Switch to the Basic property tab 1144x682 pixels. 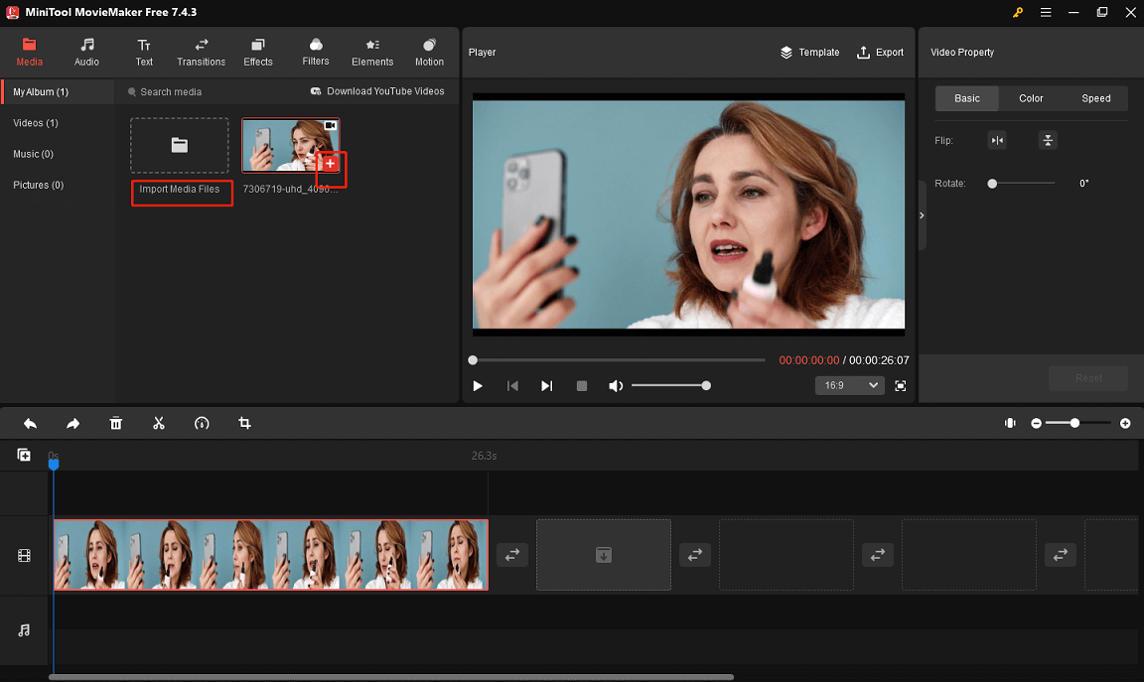[x=966, y=98]
